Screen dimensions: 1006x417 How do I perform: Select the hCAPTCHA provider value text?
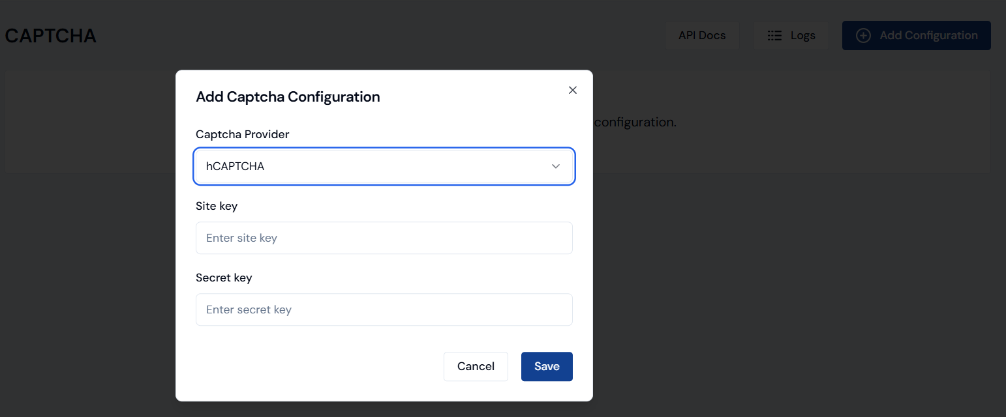click(236, 166)
